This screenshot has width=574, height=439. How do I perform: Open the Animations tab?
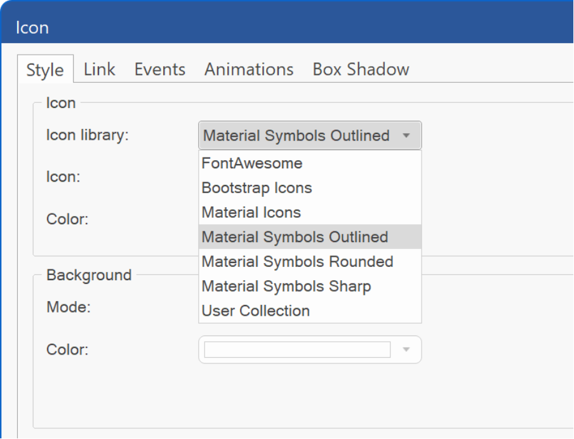tap(249, 69)
